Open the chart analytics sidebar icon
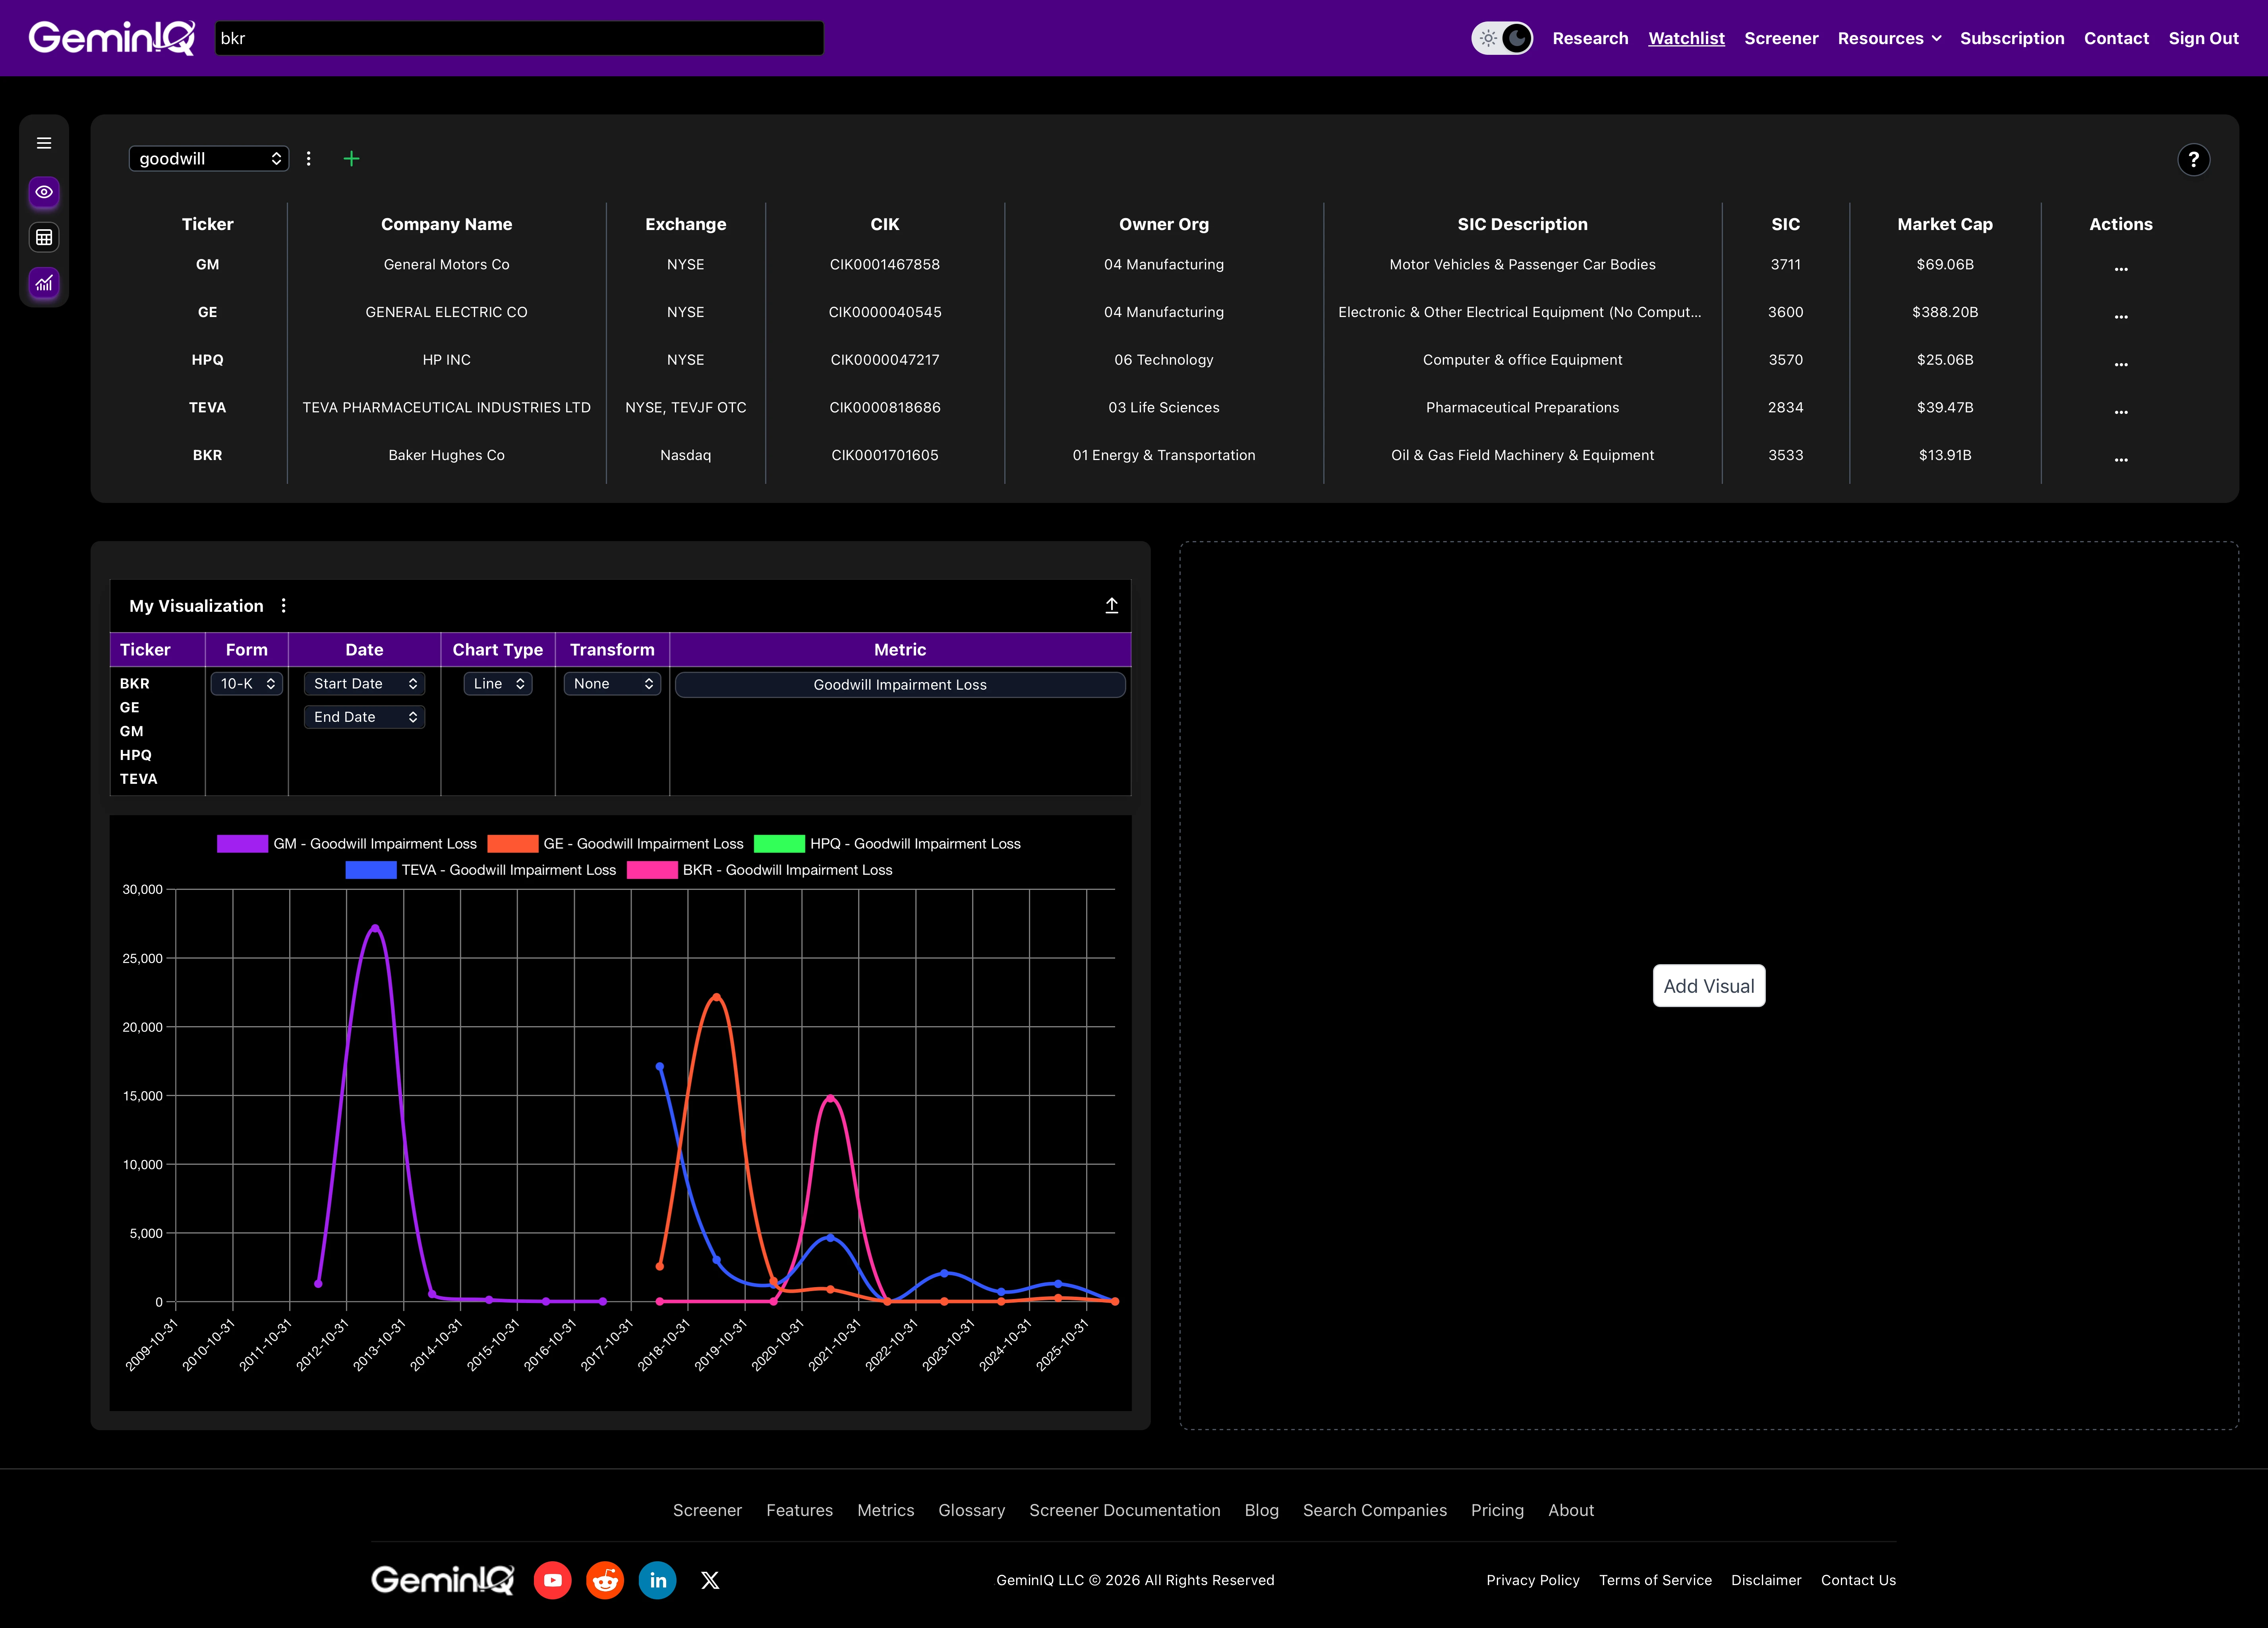 click(x=44, y=283)
